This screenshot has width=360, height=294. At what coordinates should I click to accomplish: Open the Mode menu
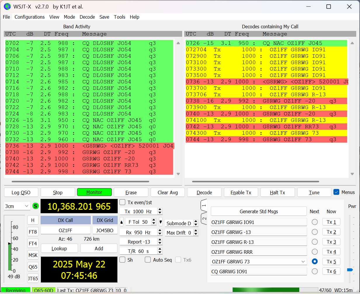point(69,17)
